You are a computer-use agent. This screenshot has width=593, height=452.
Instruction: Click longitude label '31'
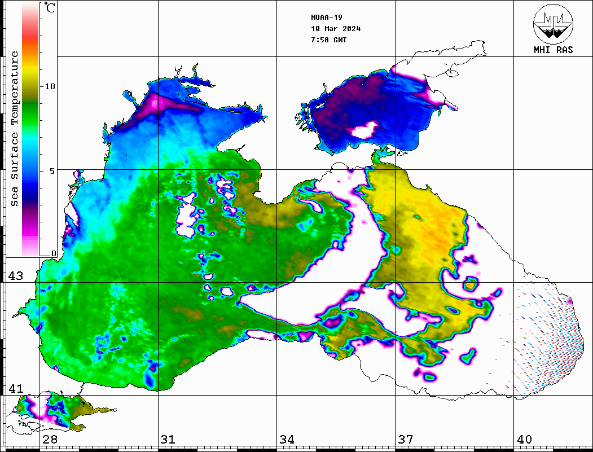pyautogui.click(x=168, y=439)
